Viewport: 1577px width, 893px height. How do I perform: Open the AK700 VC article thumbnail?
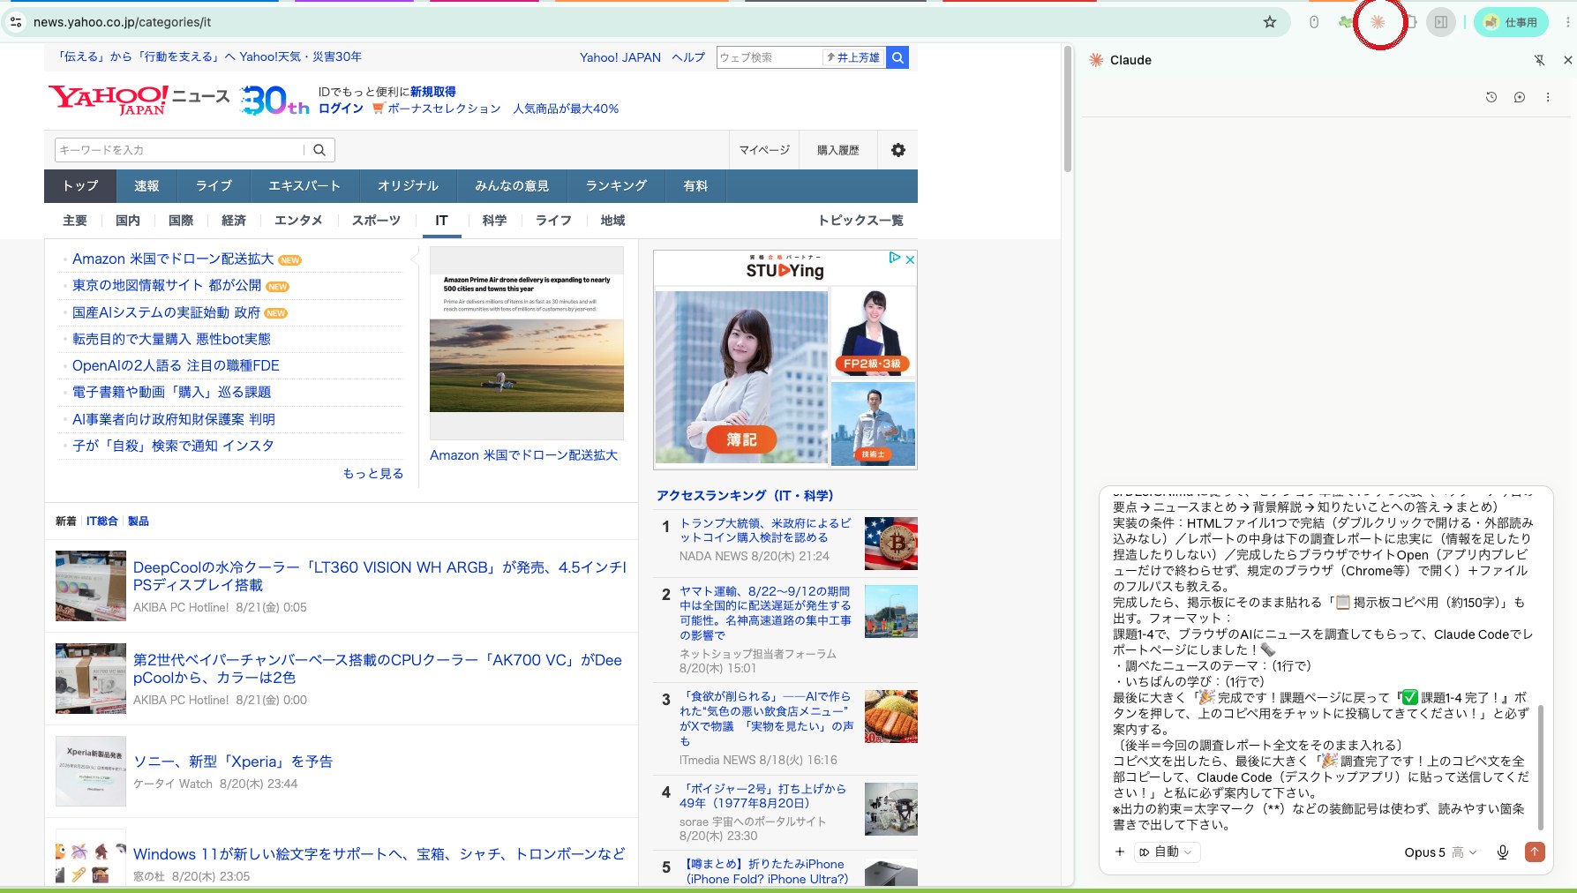coord(91,679)
